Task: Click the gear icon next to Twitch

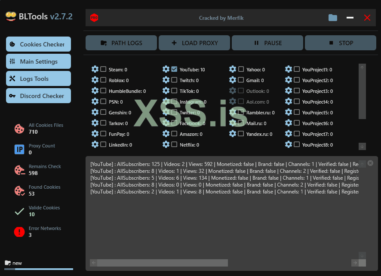Action: tap(166, 80)
